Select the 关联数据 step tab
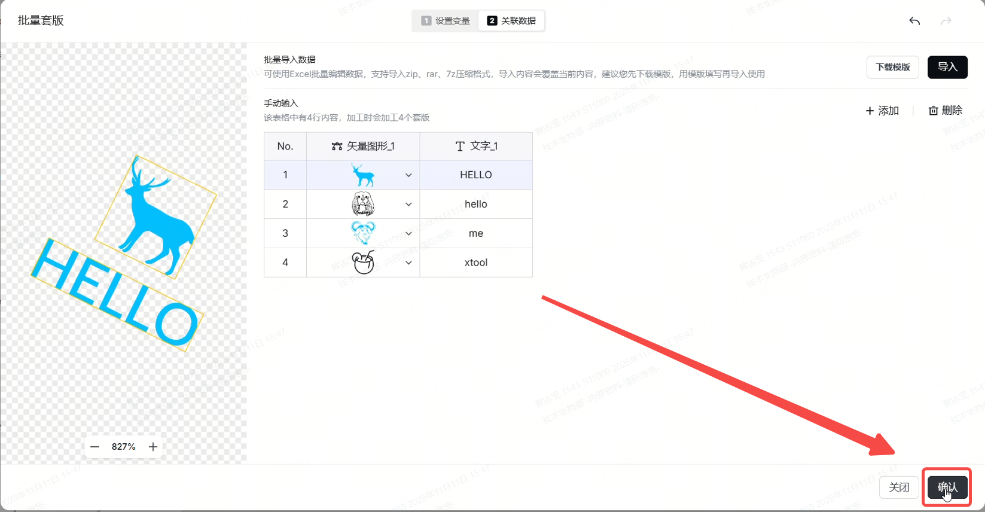The width and height of the screenshot is (985, 512). [511, 21]
